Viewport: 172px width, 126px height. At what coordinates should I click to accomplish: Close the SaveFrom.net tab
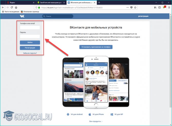[64, 3]
